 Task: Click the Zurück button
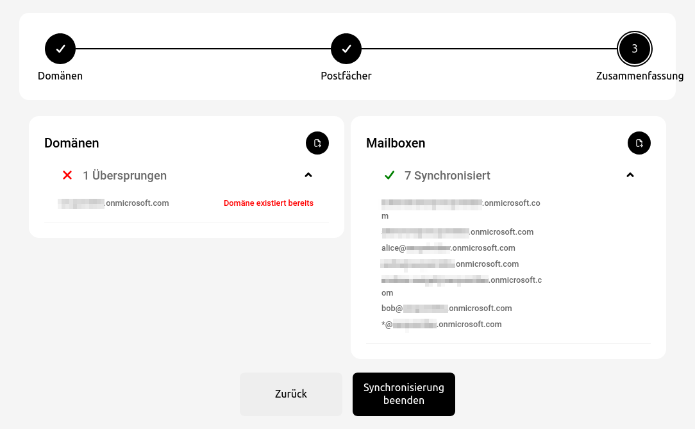tap(291, 394)
